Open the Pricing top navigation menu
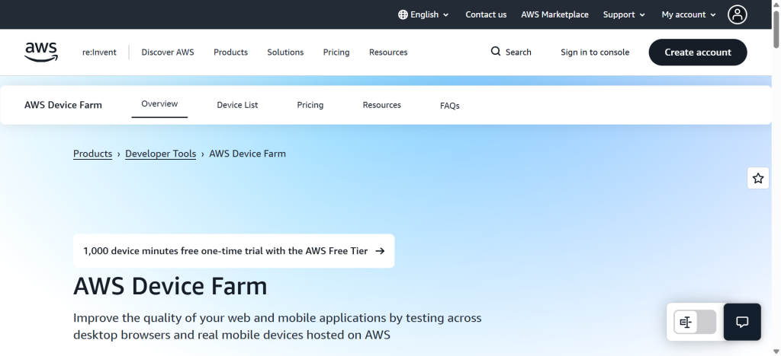The image size is (781, 356). point(336,52)
